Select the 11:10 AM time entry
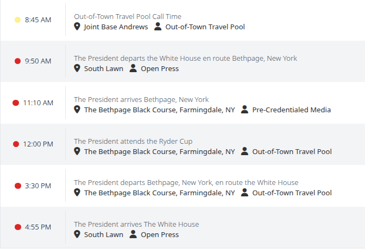The width and height of the screenshot is (365, 249). tap(38, 103)
